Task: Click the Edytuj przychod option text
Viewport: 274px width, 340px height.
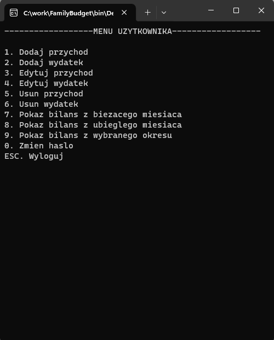Action: (56, 73)
